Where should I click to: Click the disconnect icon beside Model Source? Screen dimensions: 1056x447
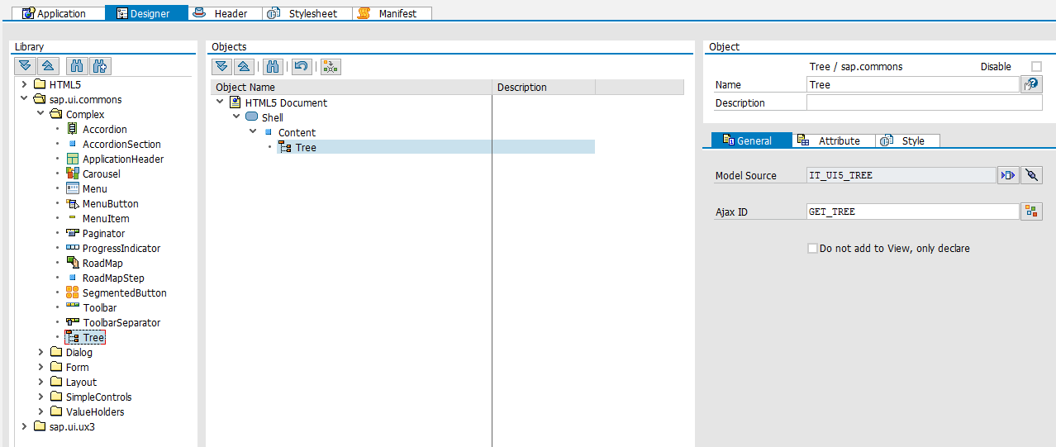click(1031, 175)
